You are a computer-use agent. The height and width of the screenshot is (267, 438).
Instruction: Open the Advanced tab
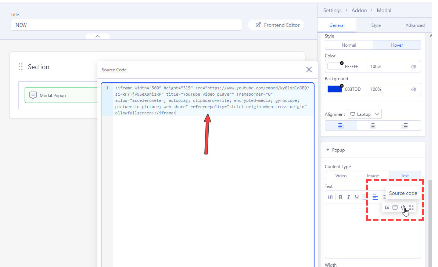tap(415, 25)
